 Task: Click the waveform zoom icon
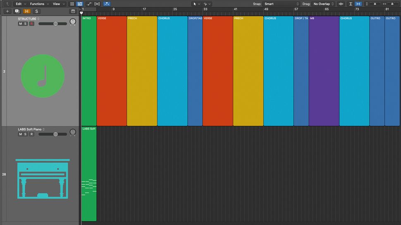(x=341, y=4)
